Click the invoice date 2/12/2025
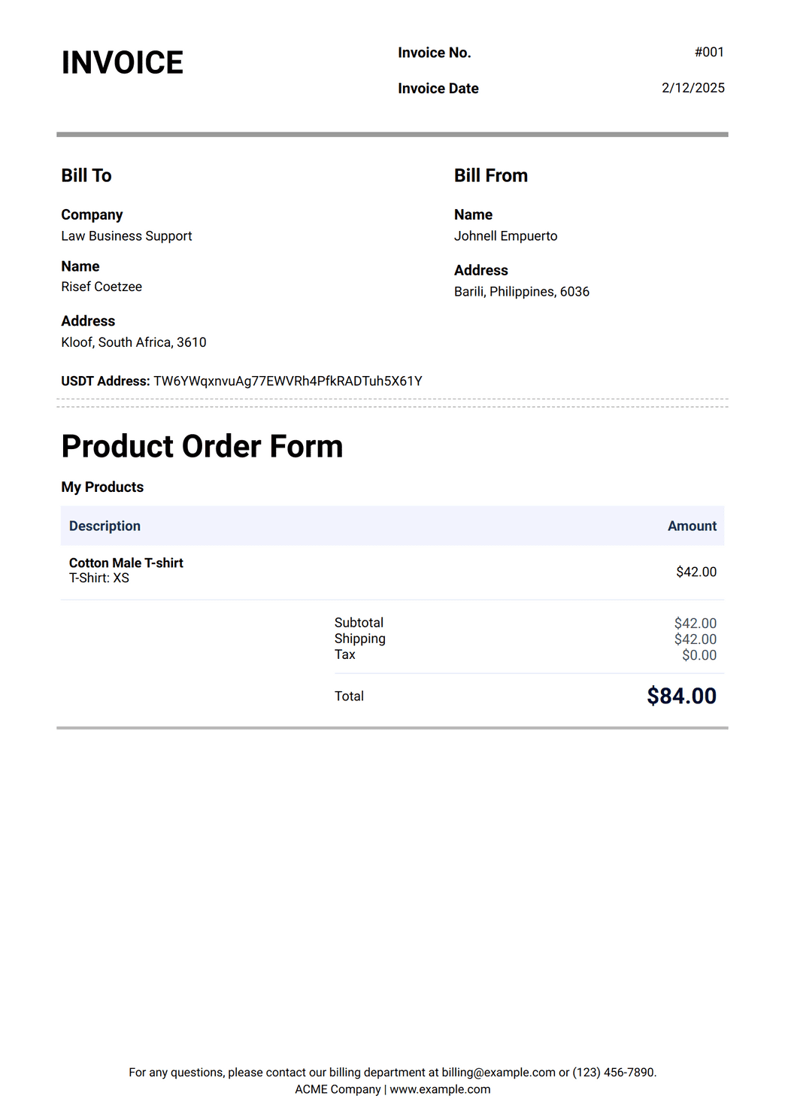The image size is (785, 1111). (693, 88)
